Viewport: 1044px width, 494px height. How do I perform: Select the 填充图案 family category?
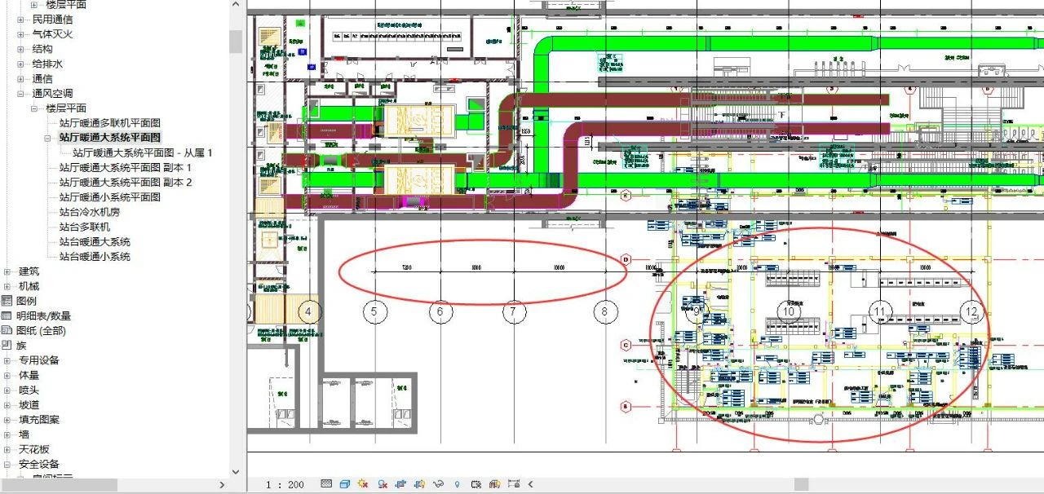[39, 420]
